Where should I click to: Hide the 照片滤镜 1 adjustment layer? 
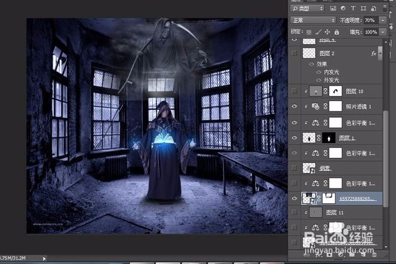pyautogui.click(x=295, y=106)
